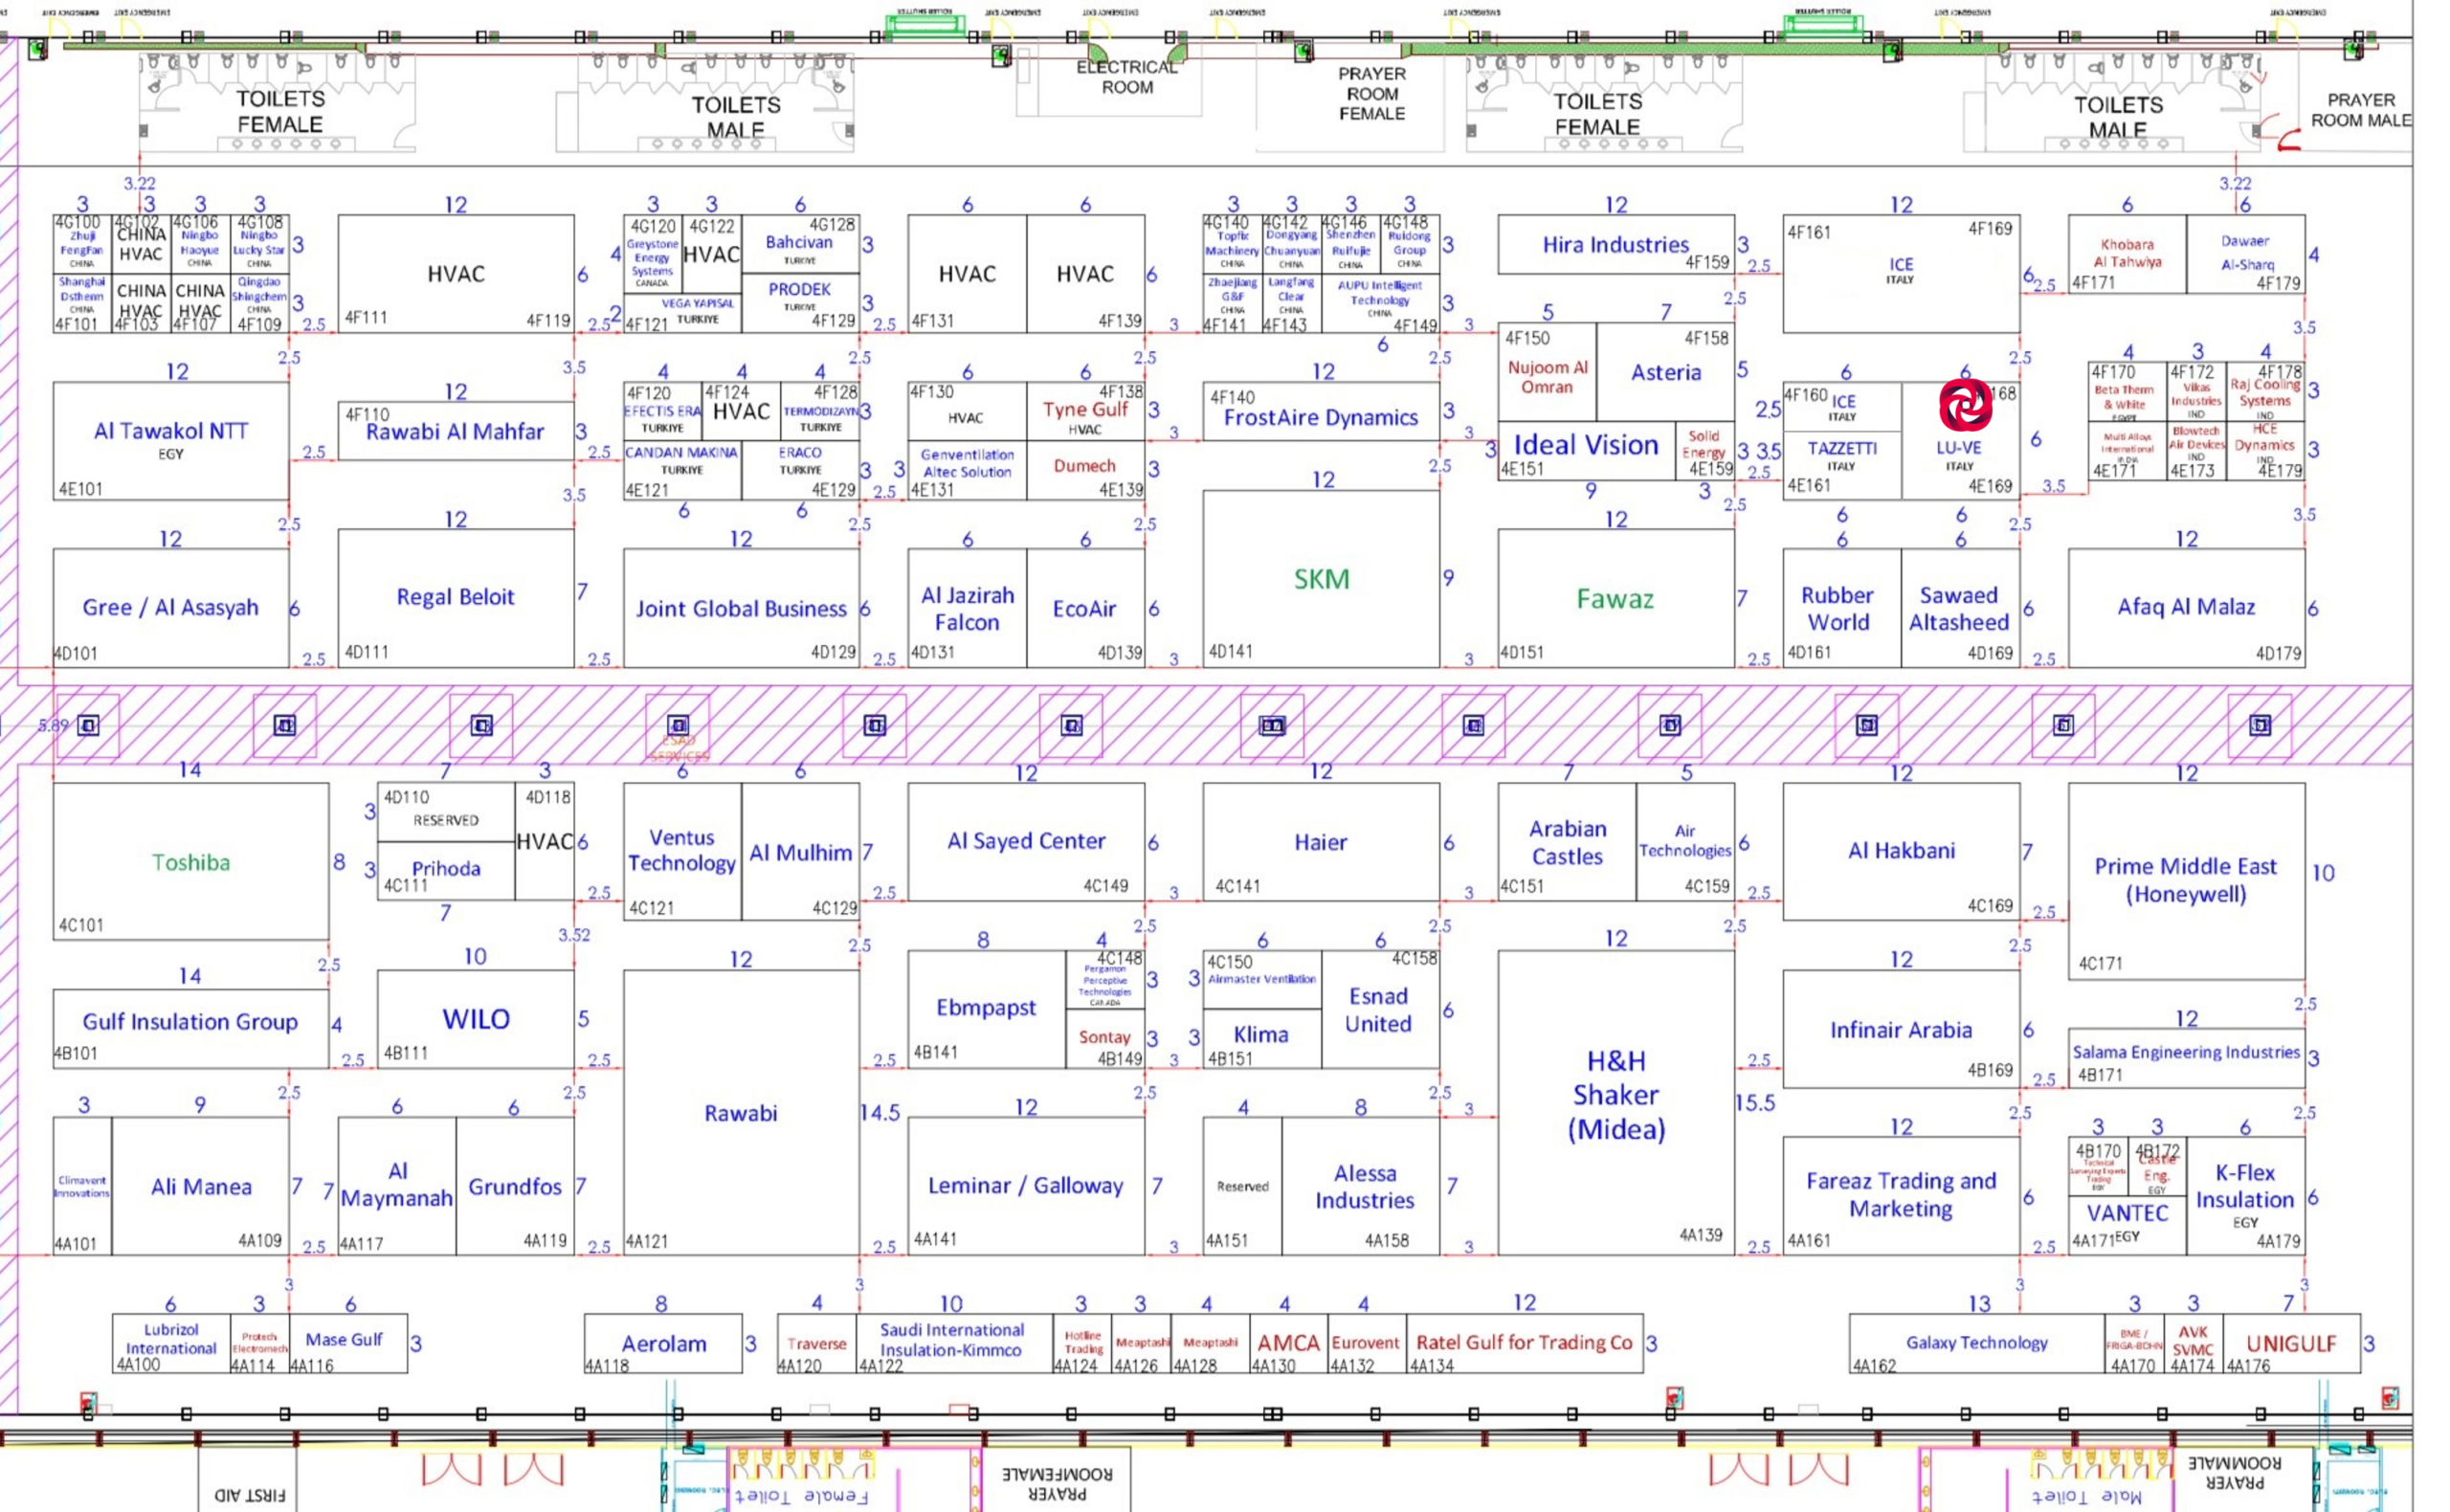2450x1512 pixels.
Task: Click the Mase Gulf booth name
Action: pos(344,1339)
